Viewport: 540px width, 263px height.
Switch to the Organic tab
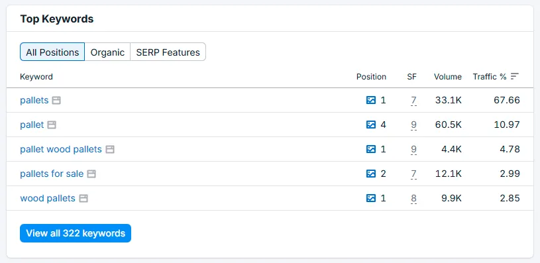click(107, 52)
